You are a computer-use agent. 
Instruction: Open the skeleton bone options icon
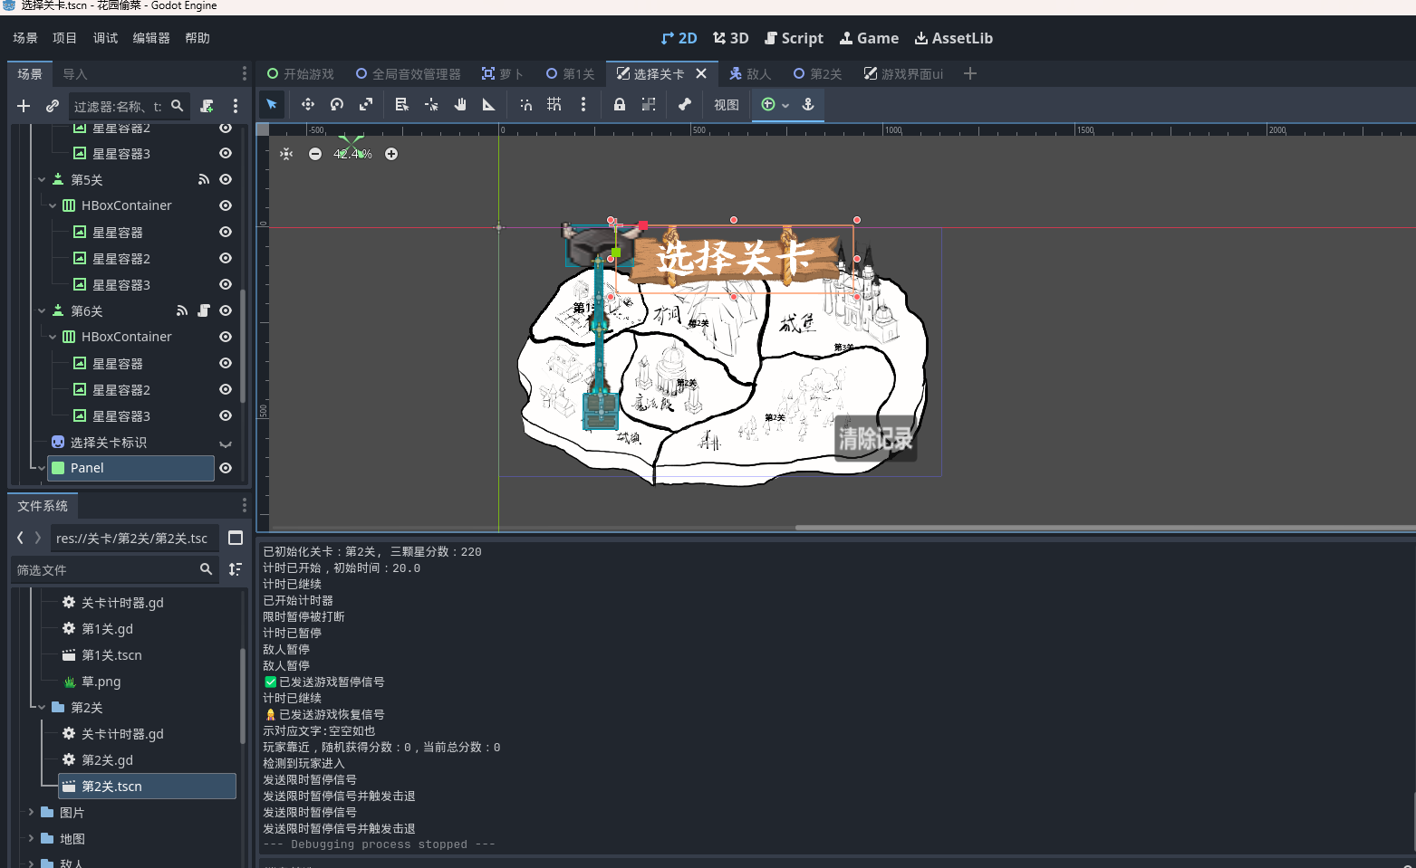pos(685,105)
